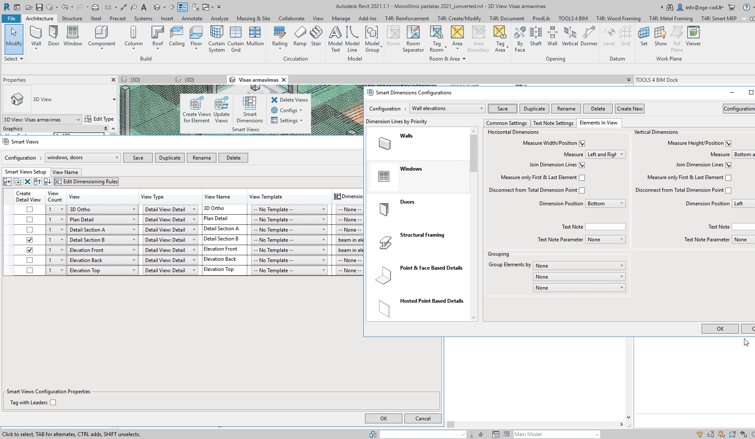Select the Ceiling tool

click(x=177, y=36)
